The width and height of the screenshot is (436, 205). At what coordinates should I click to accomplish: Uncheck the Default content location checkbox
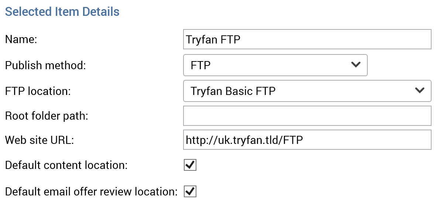190,165
